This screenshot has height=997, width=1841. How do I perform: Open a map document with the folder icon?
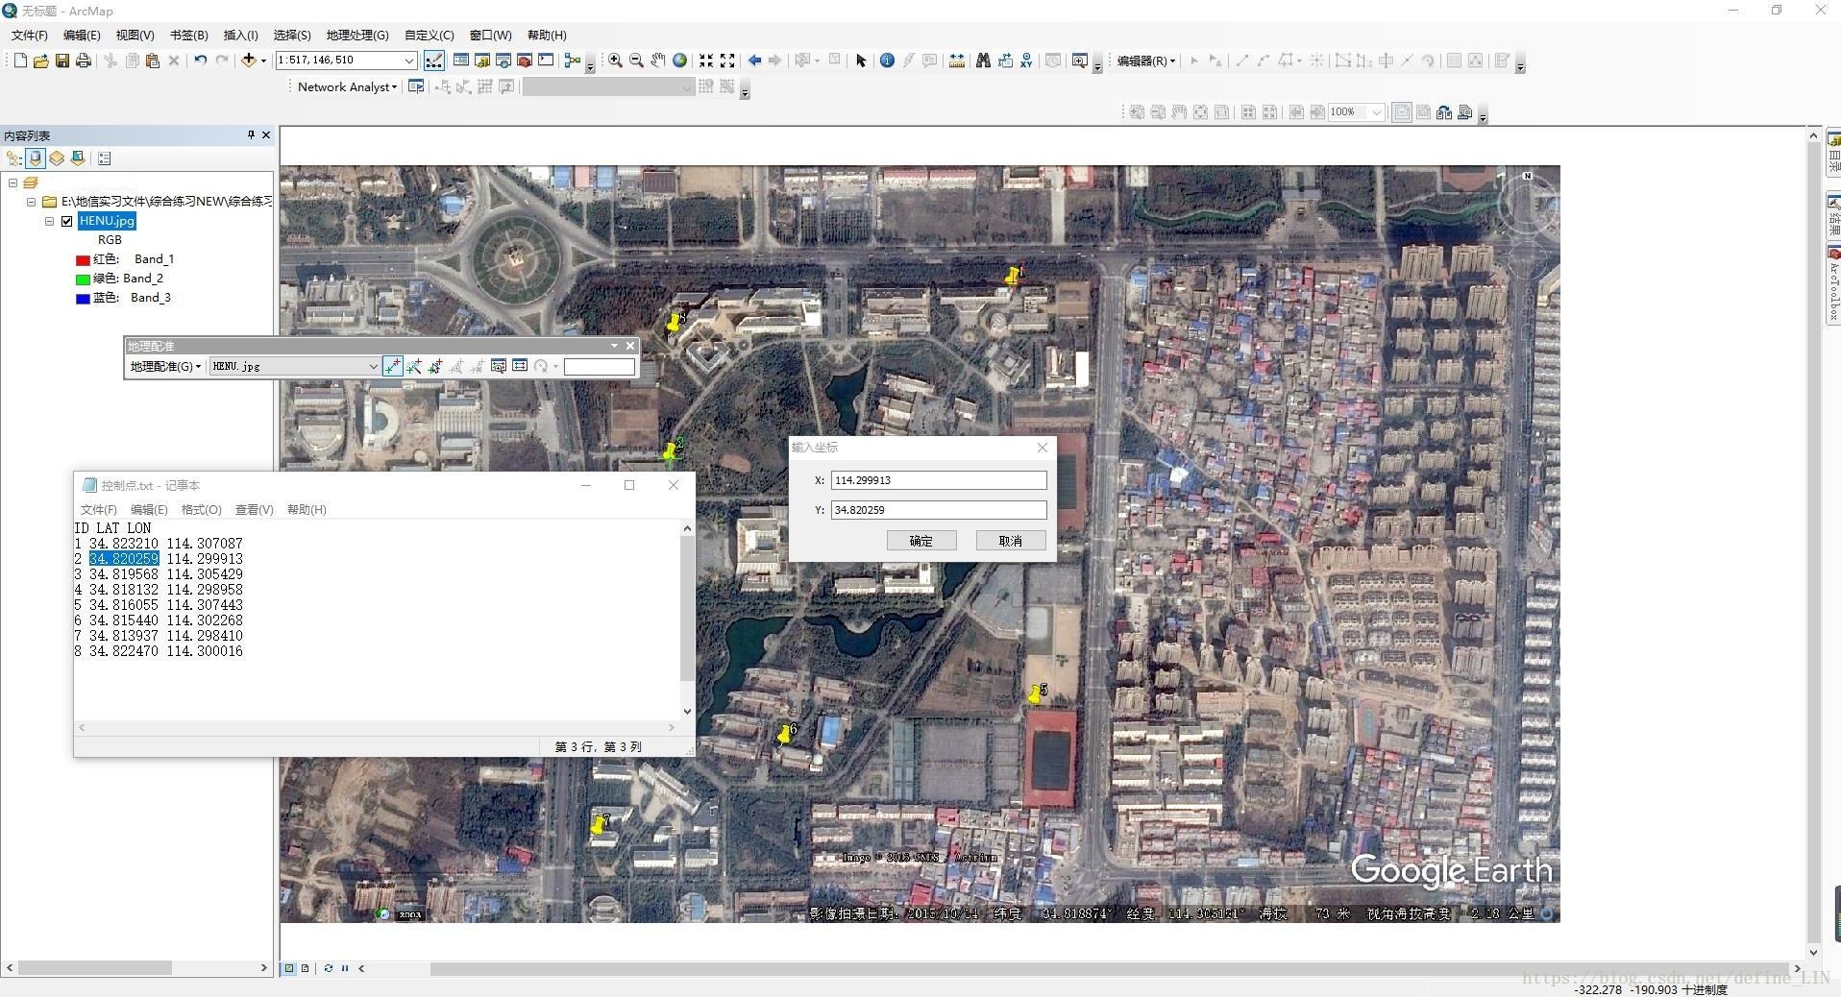(40, 61)
